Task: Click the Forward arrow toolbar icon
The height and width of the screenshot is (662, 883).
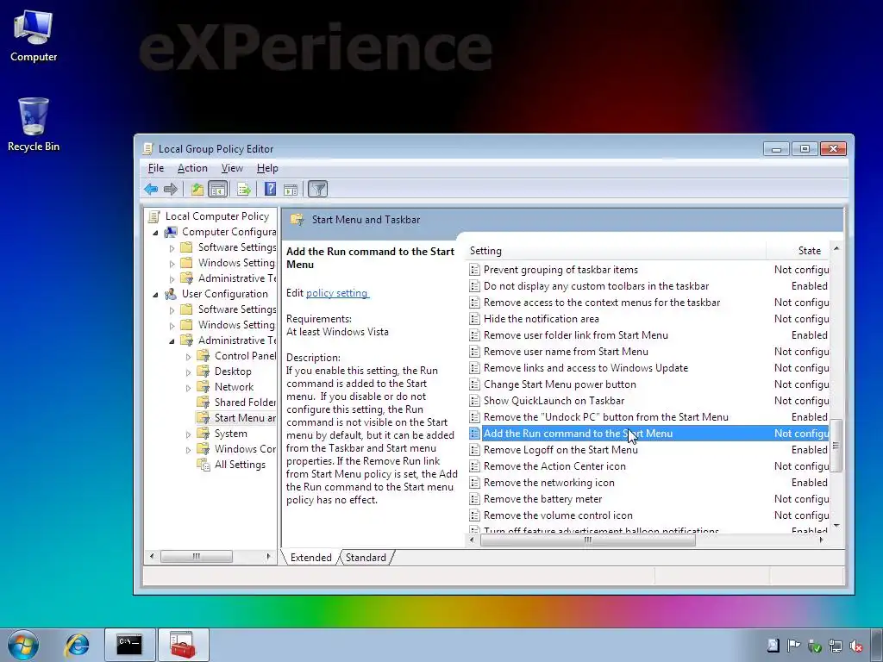Action: (x=170, y=189)
